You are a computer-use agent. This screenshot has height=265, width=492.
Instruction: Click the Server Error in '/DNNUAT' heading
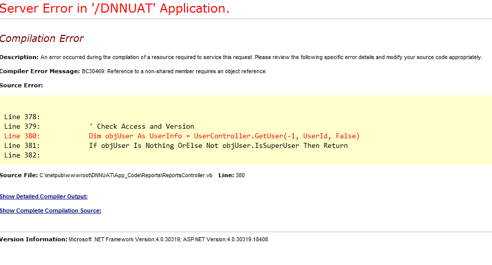click(115, 9)
